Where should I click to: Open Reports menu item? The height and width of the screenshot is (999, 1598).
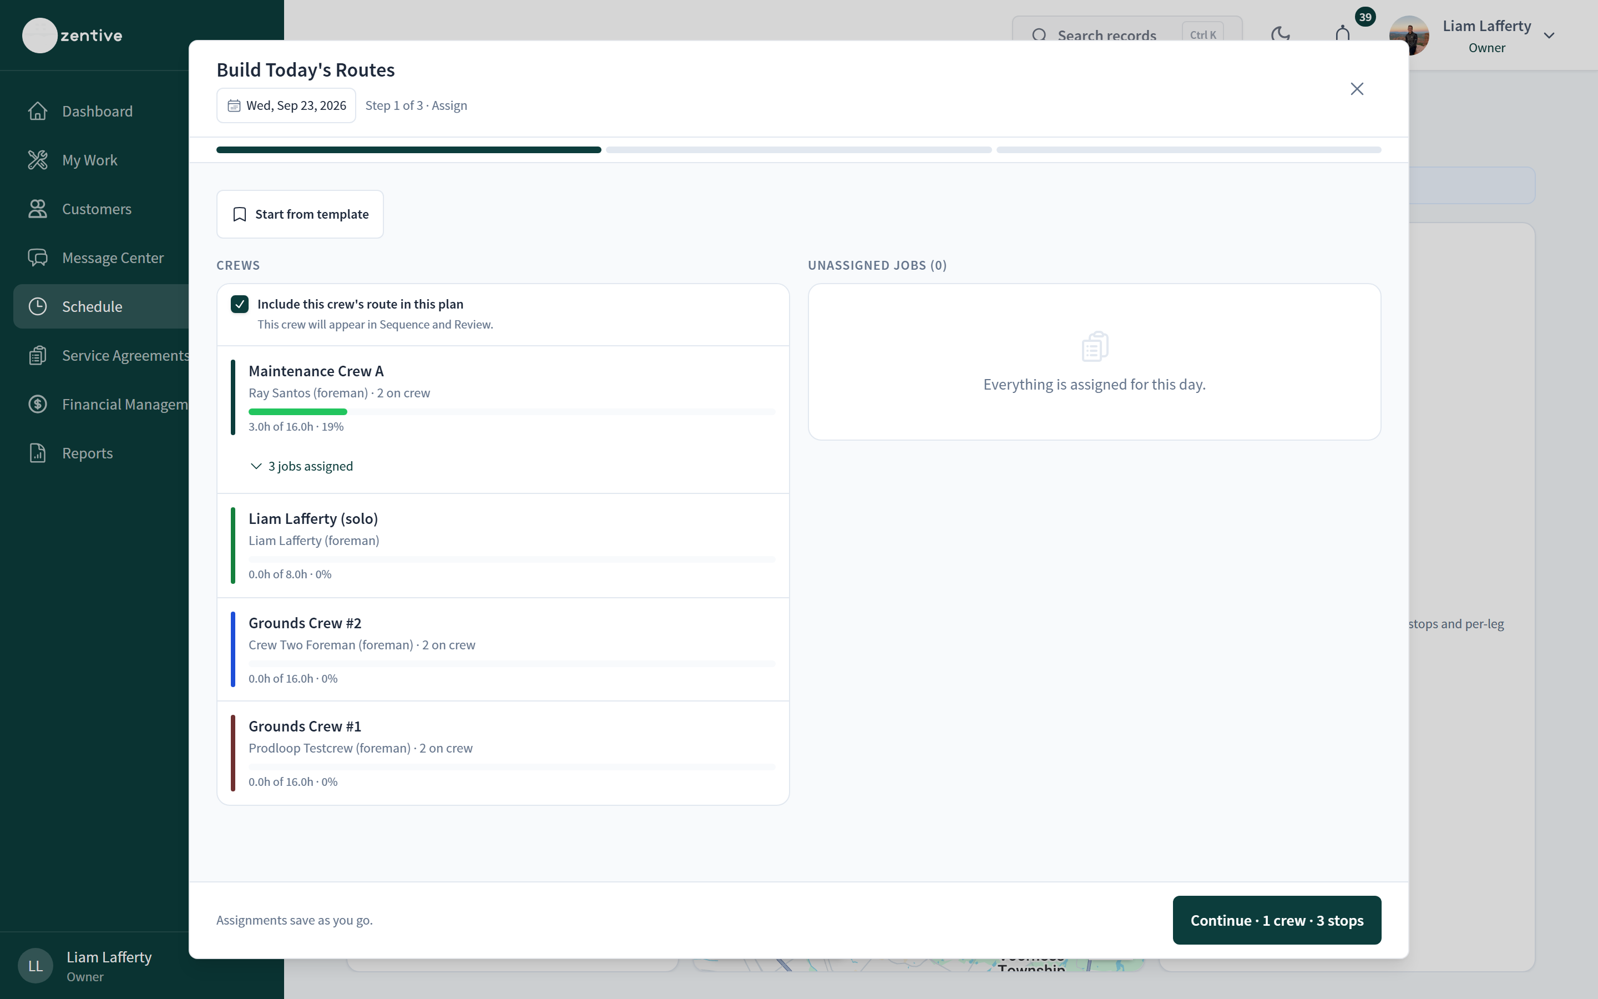[x=101, y=453]
